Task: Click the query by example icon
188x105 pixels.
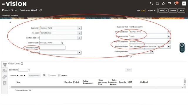Action: [x=44, y=75]
